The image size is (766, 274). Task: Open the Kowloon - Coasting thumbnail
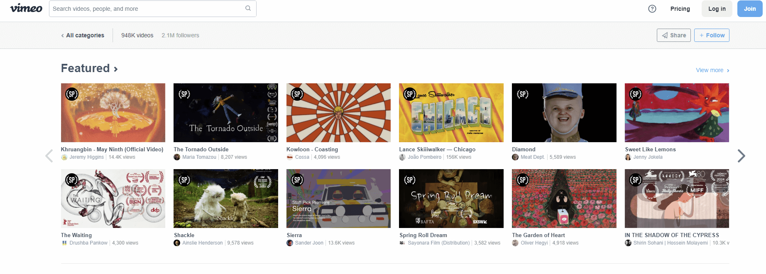point(338,113)
